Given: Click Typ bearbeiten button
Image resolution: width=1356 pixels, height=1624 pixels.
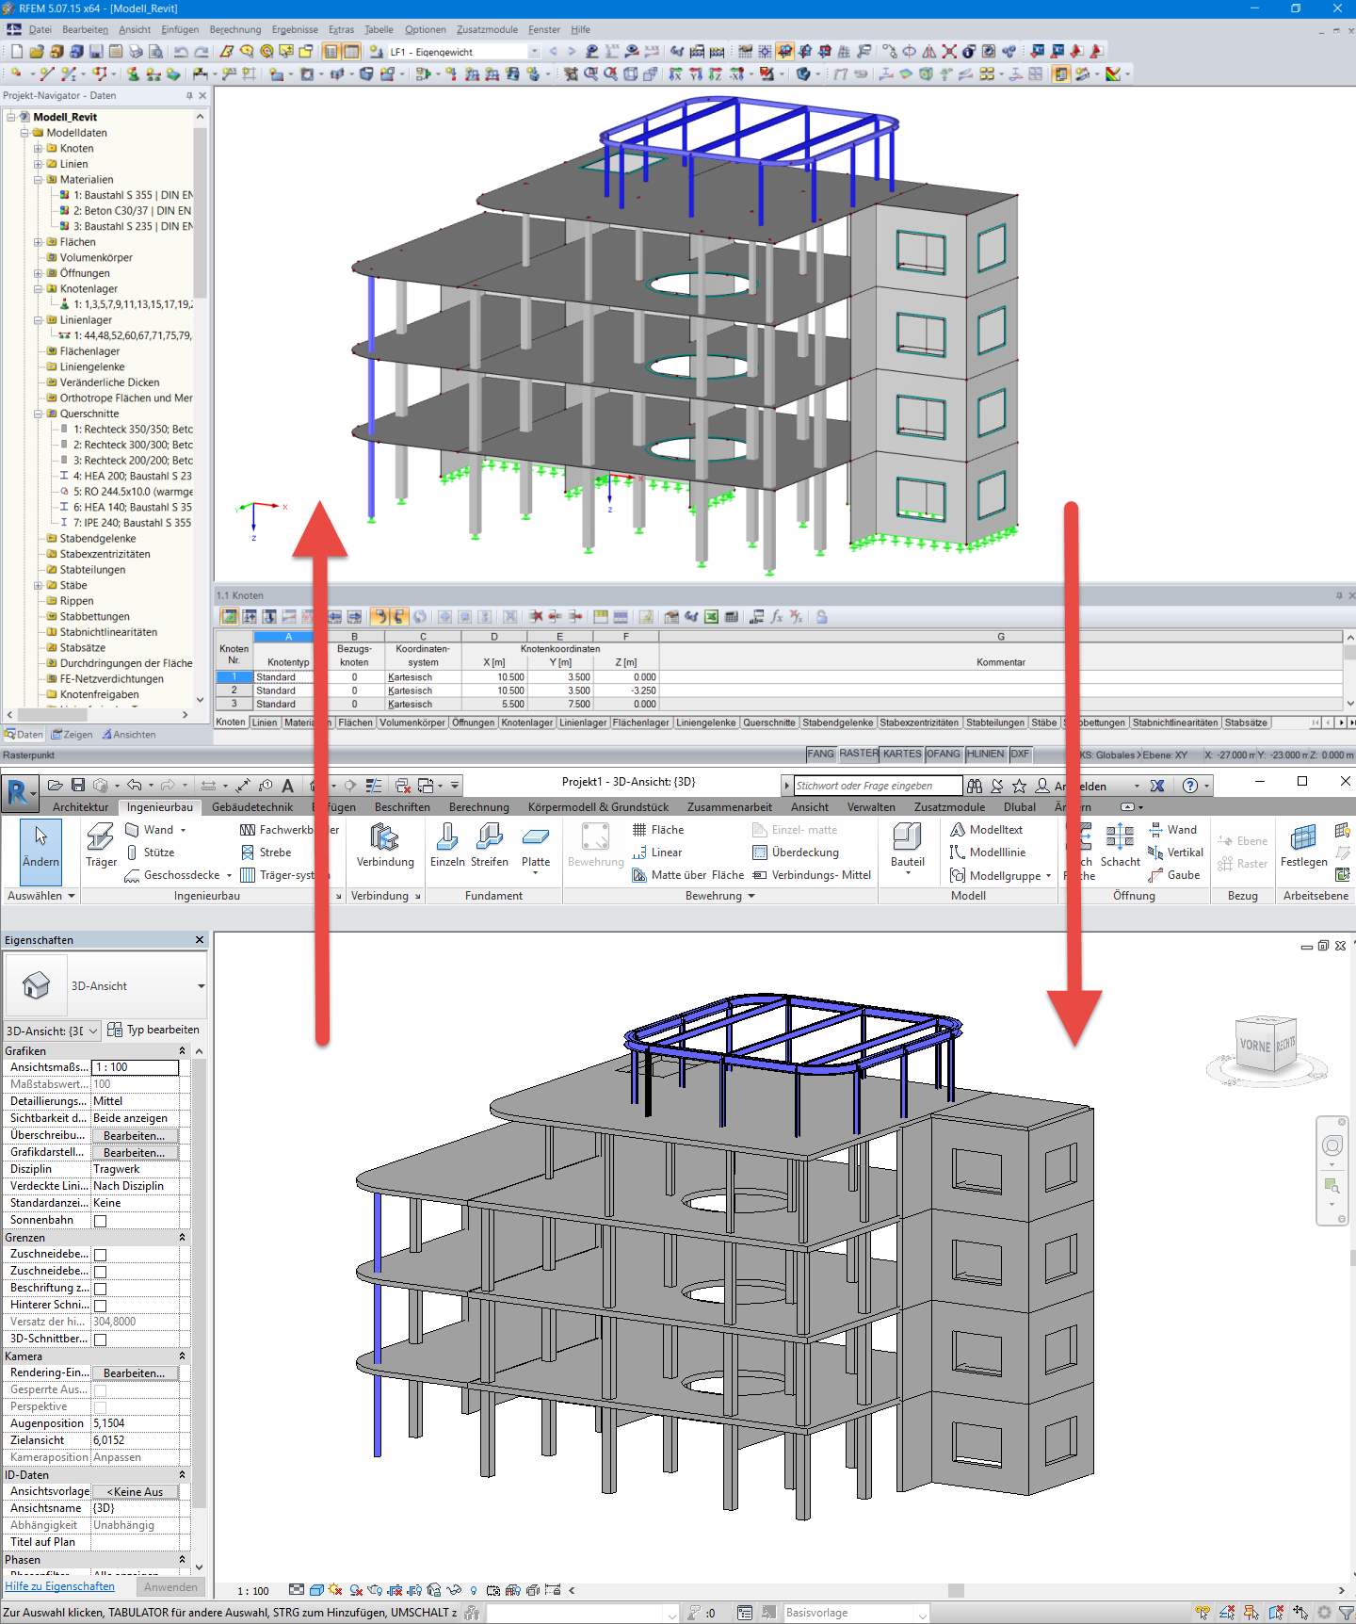Looking at the screenshot, I should click(x=153, y=1030).
